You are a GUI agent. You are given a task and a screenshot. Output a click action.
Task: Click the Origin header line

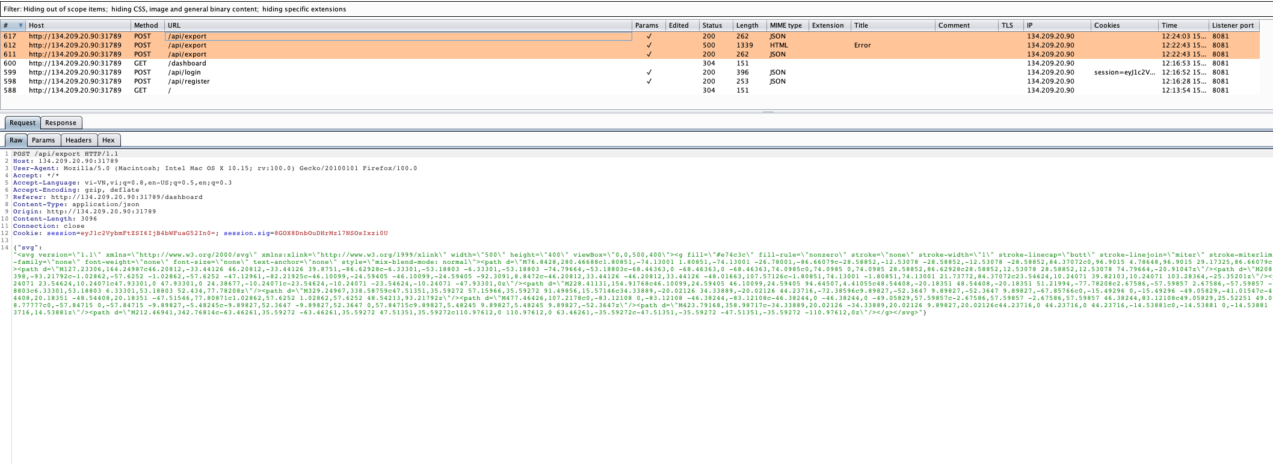point(84,212)
